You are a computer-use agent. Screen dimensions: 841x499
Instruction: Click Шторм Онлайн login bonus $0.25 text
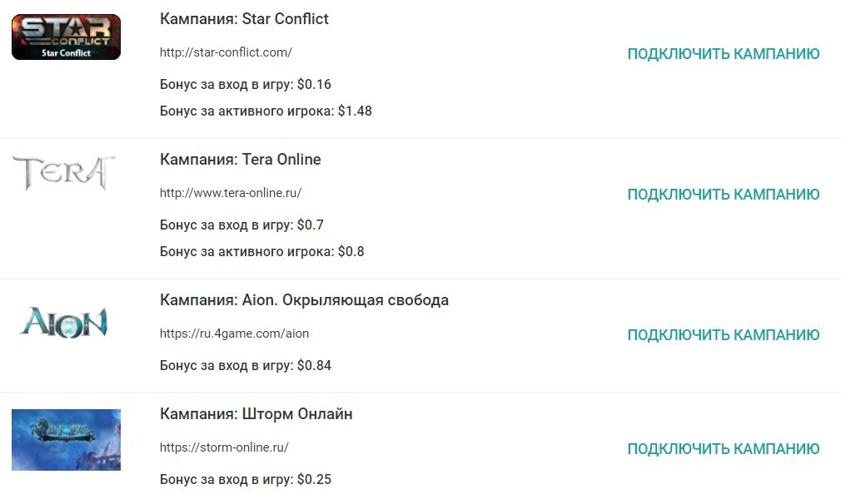246,479
